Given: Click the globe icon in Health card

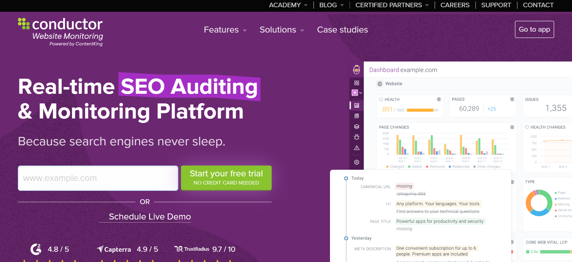Looking at the screenshot, I should [x=439, y=99].
